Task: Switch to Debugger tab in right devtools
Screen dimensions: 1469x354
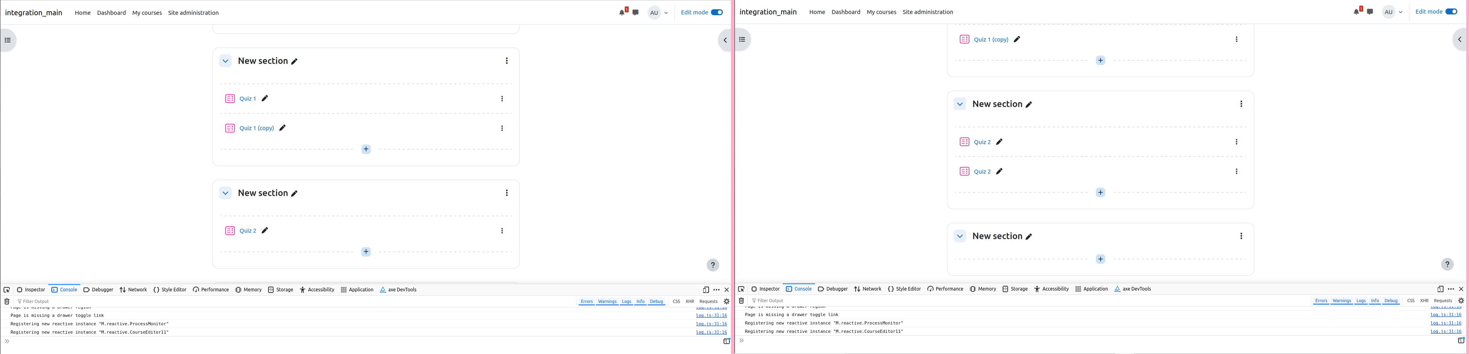Action: [832, 290]
